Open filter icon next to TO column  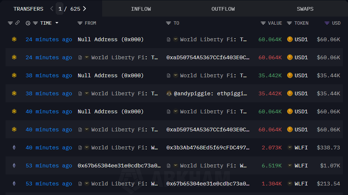point(168,23)
